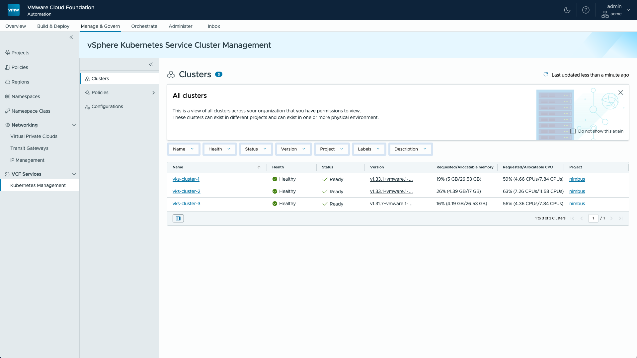Image resolution: width=637 pixels, height=358 pixels.
Task: Click the Configurations gear icon
Action: (x=88, y=107)
